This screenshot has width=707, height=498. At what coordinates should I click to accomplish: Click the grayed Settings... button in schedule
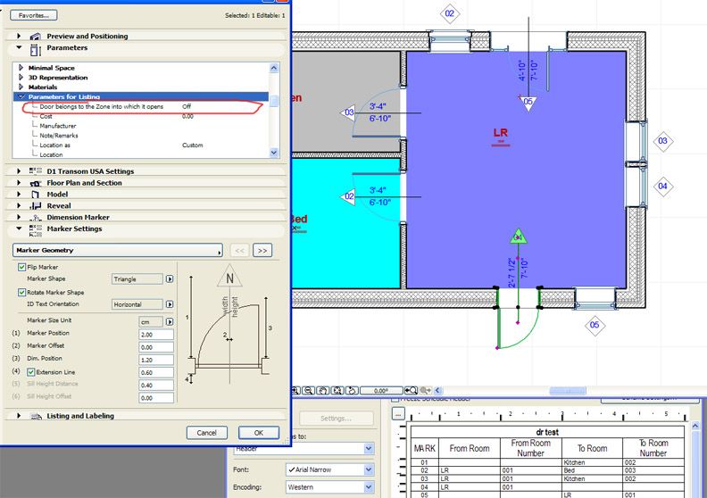coord(336,419)
